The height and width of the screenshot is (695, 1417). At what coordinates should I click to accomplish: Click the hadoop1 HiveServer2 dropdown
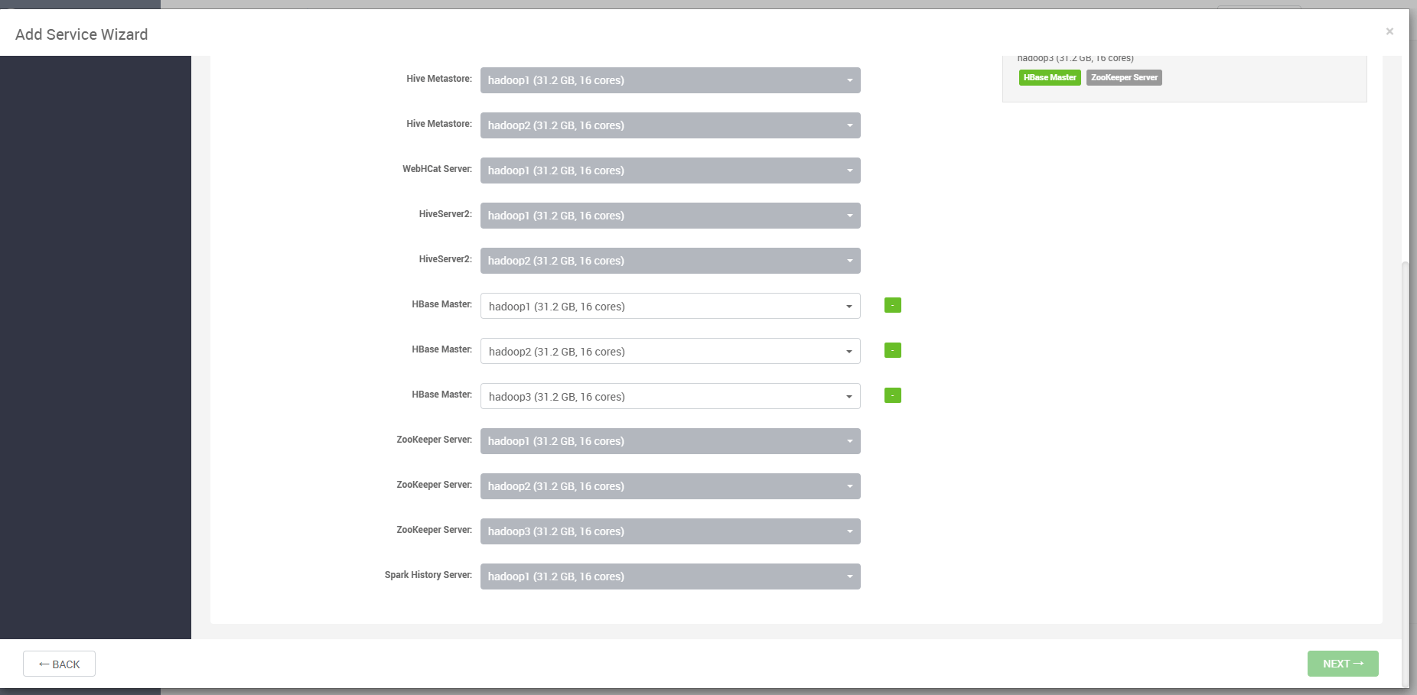[x=669, y=216]
